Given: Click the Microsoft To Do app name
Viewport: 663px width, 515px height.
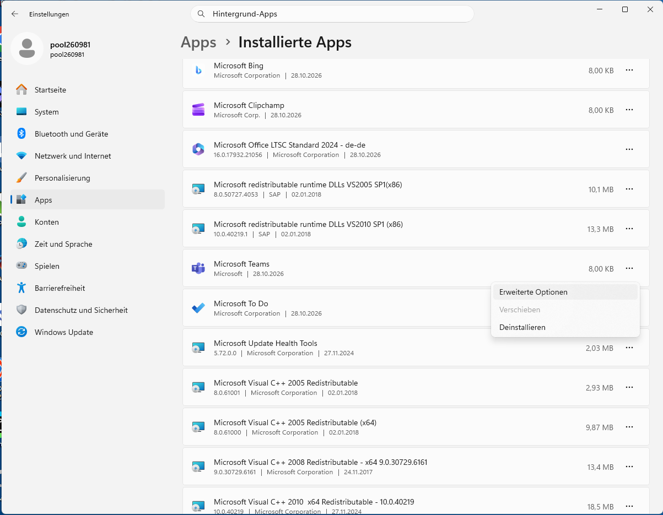Looking at the screenshot, I should pyautogui.click(x=241, y=303).
